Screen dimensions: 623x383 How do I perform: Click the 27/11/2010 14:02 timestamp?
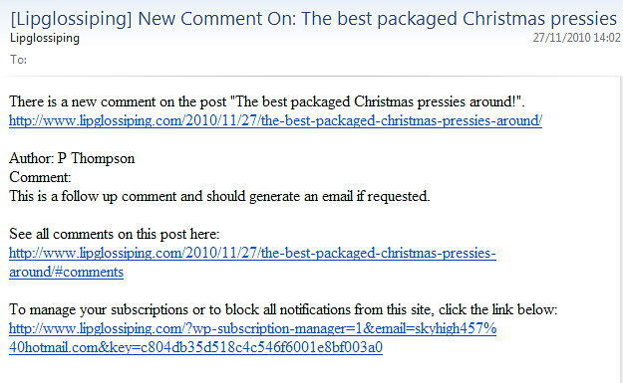(x=576, y=38)
